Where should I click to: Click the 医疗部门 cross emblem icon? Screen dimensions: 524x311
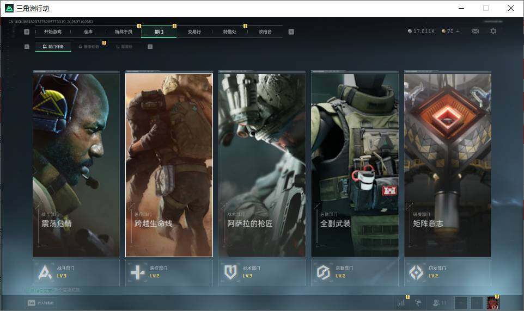[137, 272]
